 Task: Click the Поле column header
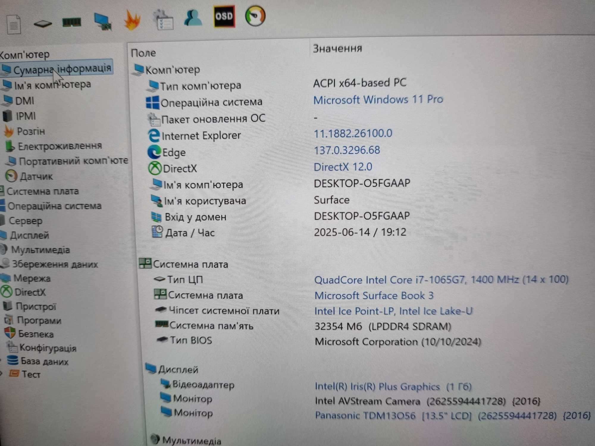[143, 53]
